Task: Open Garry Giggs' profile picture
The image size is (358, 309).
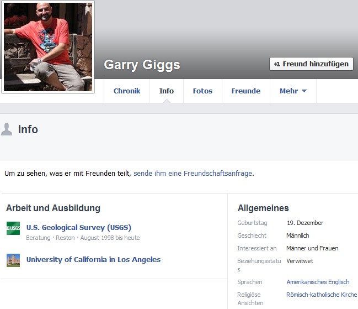Action: (48, 47)
